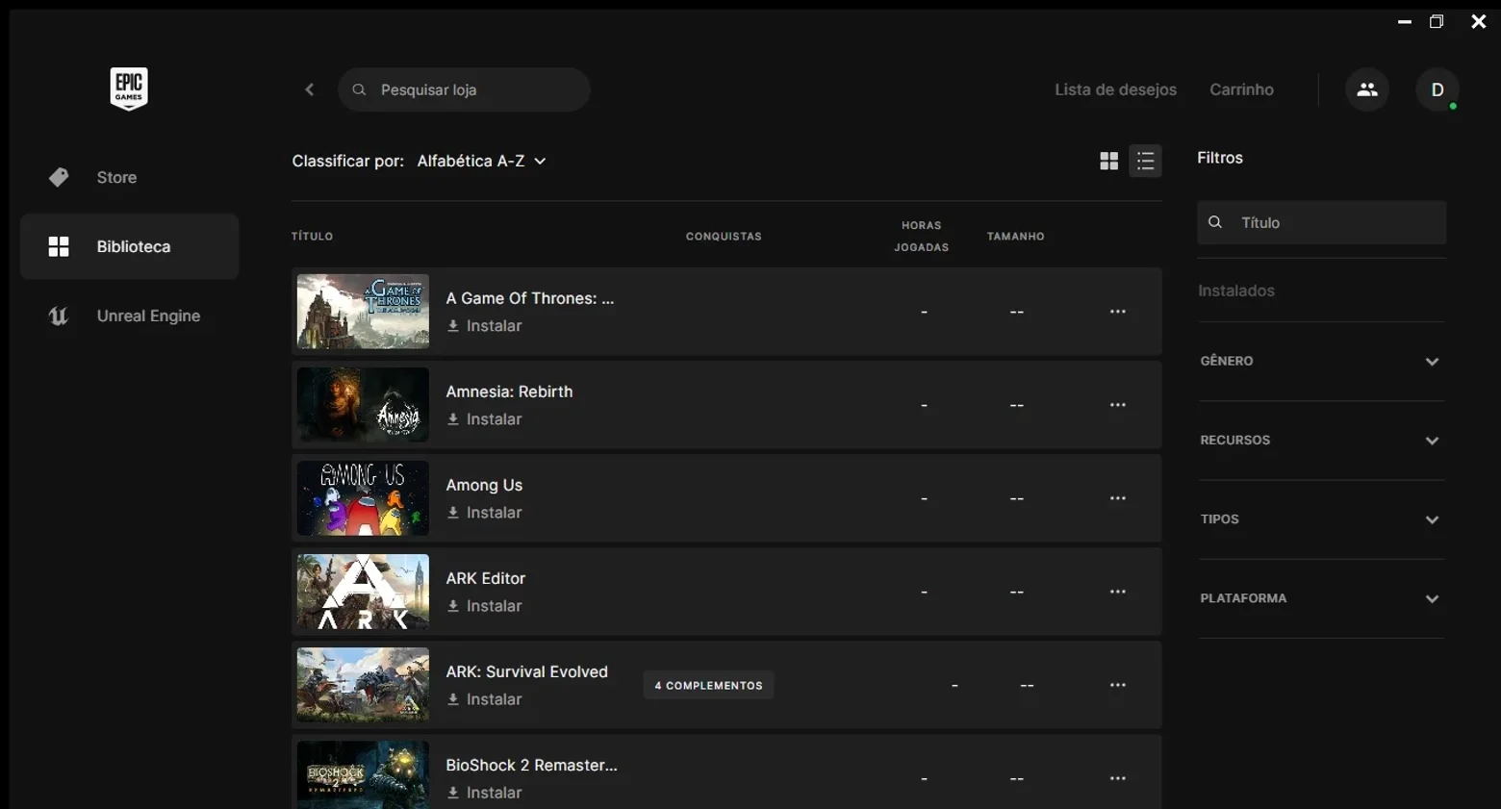The image size is (1501, 809).
Task: Maximize the Epic Games Launcher window
Action: click(1437, 21)
